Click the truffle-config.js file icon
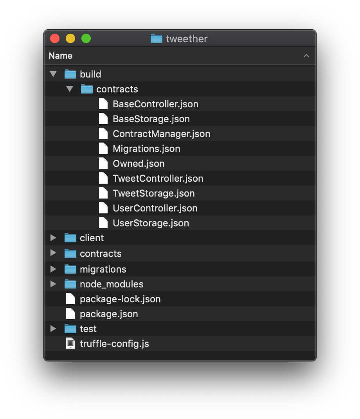Viewport: 360px width, 419px height. 70,343
